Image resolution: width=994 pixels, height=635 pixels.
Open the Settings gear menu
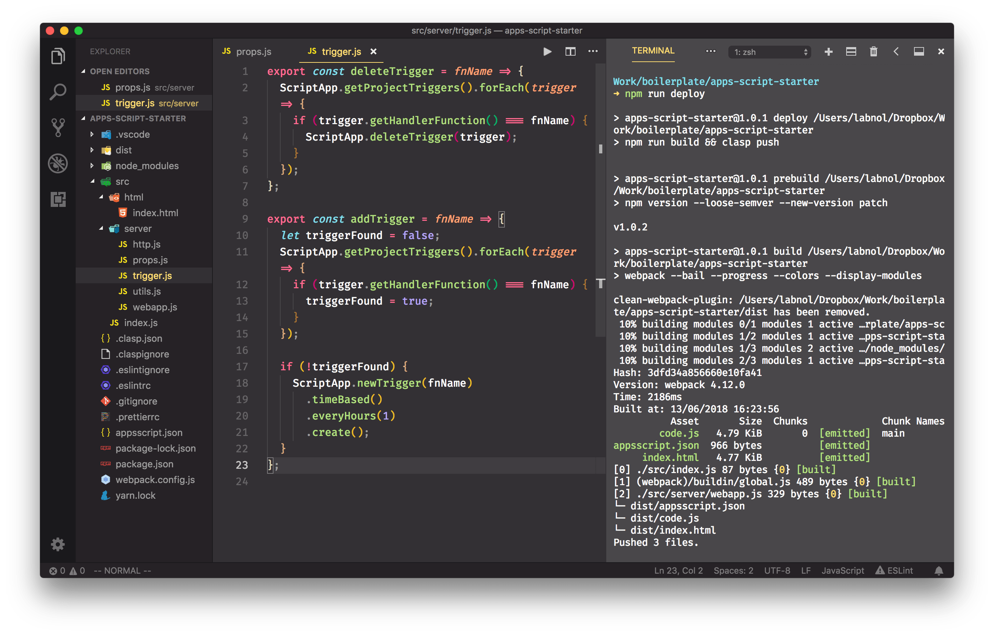57,544
